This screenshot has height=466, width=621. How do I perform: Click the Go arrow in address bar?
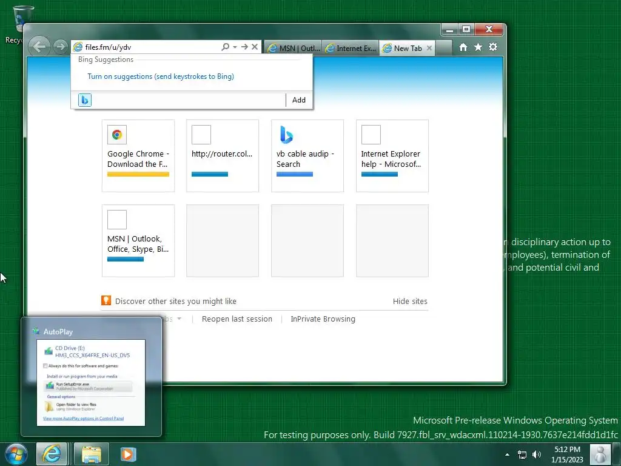(244, 47)
